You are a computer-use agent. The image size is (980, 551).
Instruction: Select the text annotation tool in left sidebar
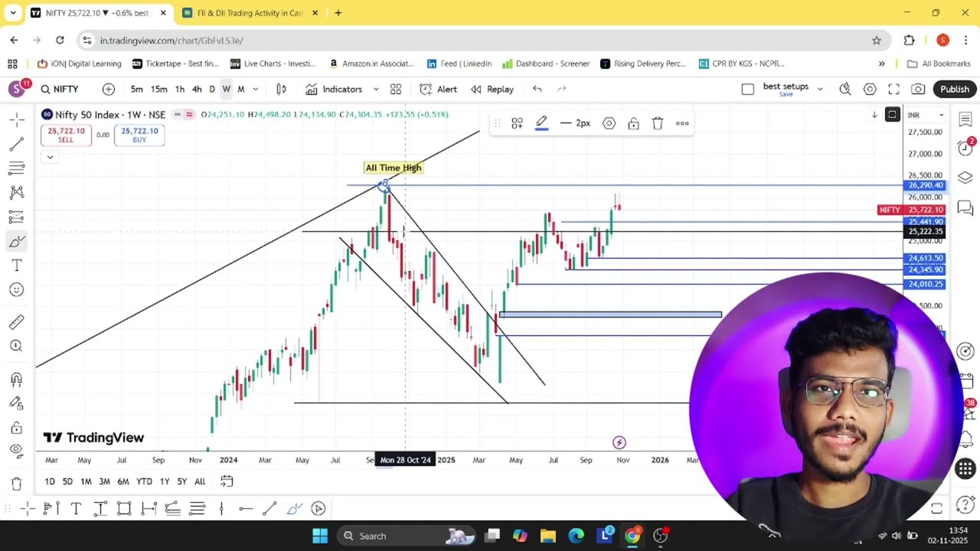point(16,266)
